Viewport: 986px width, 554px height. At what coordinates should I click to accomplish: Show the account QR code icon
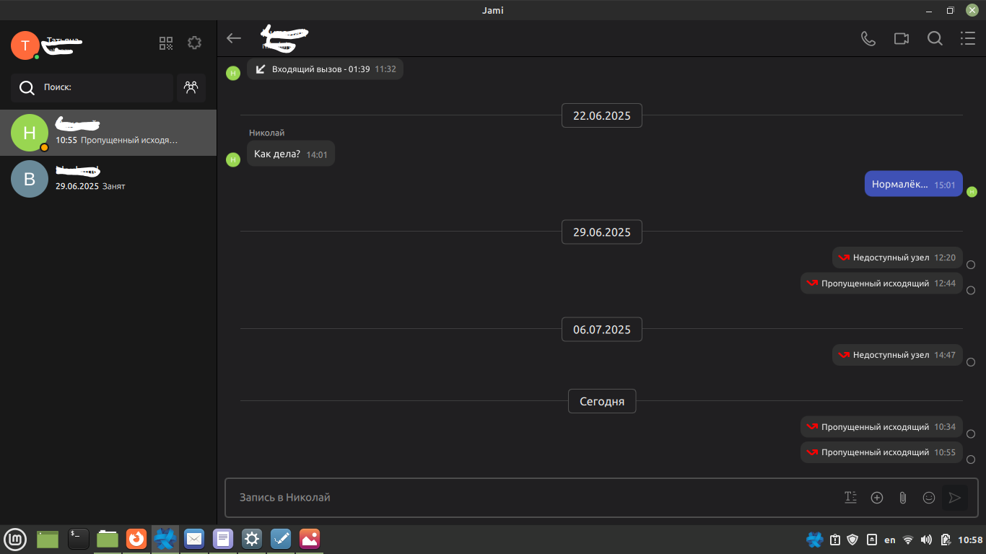167,43
